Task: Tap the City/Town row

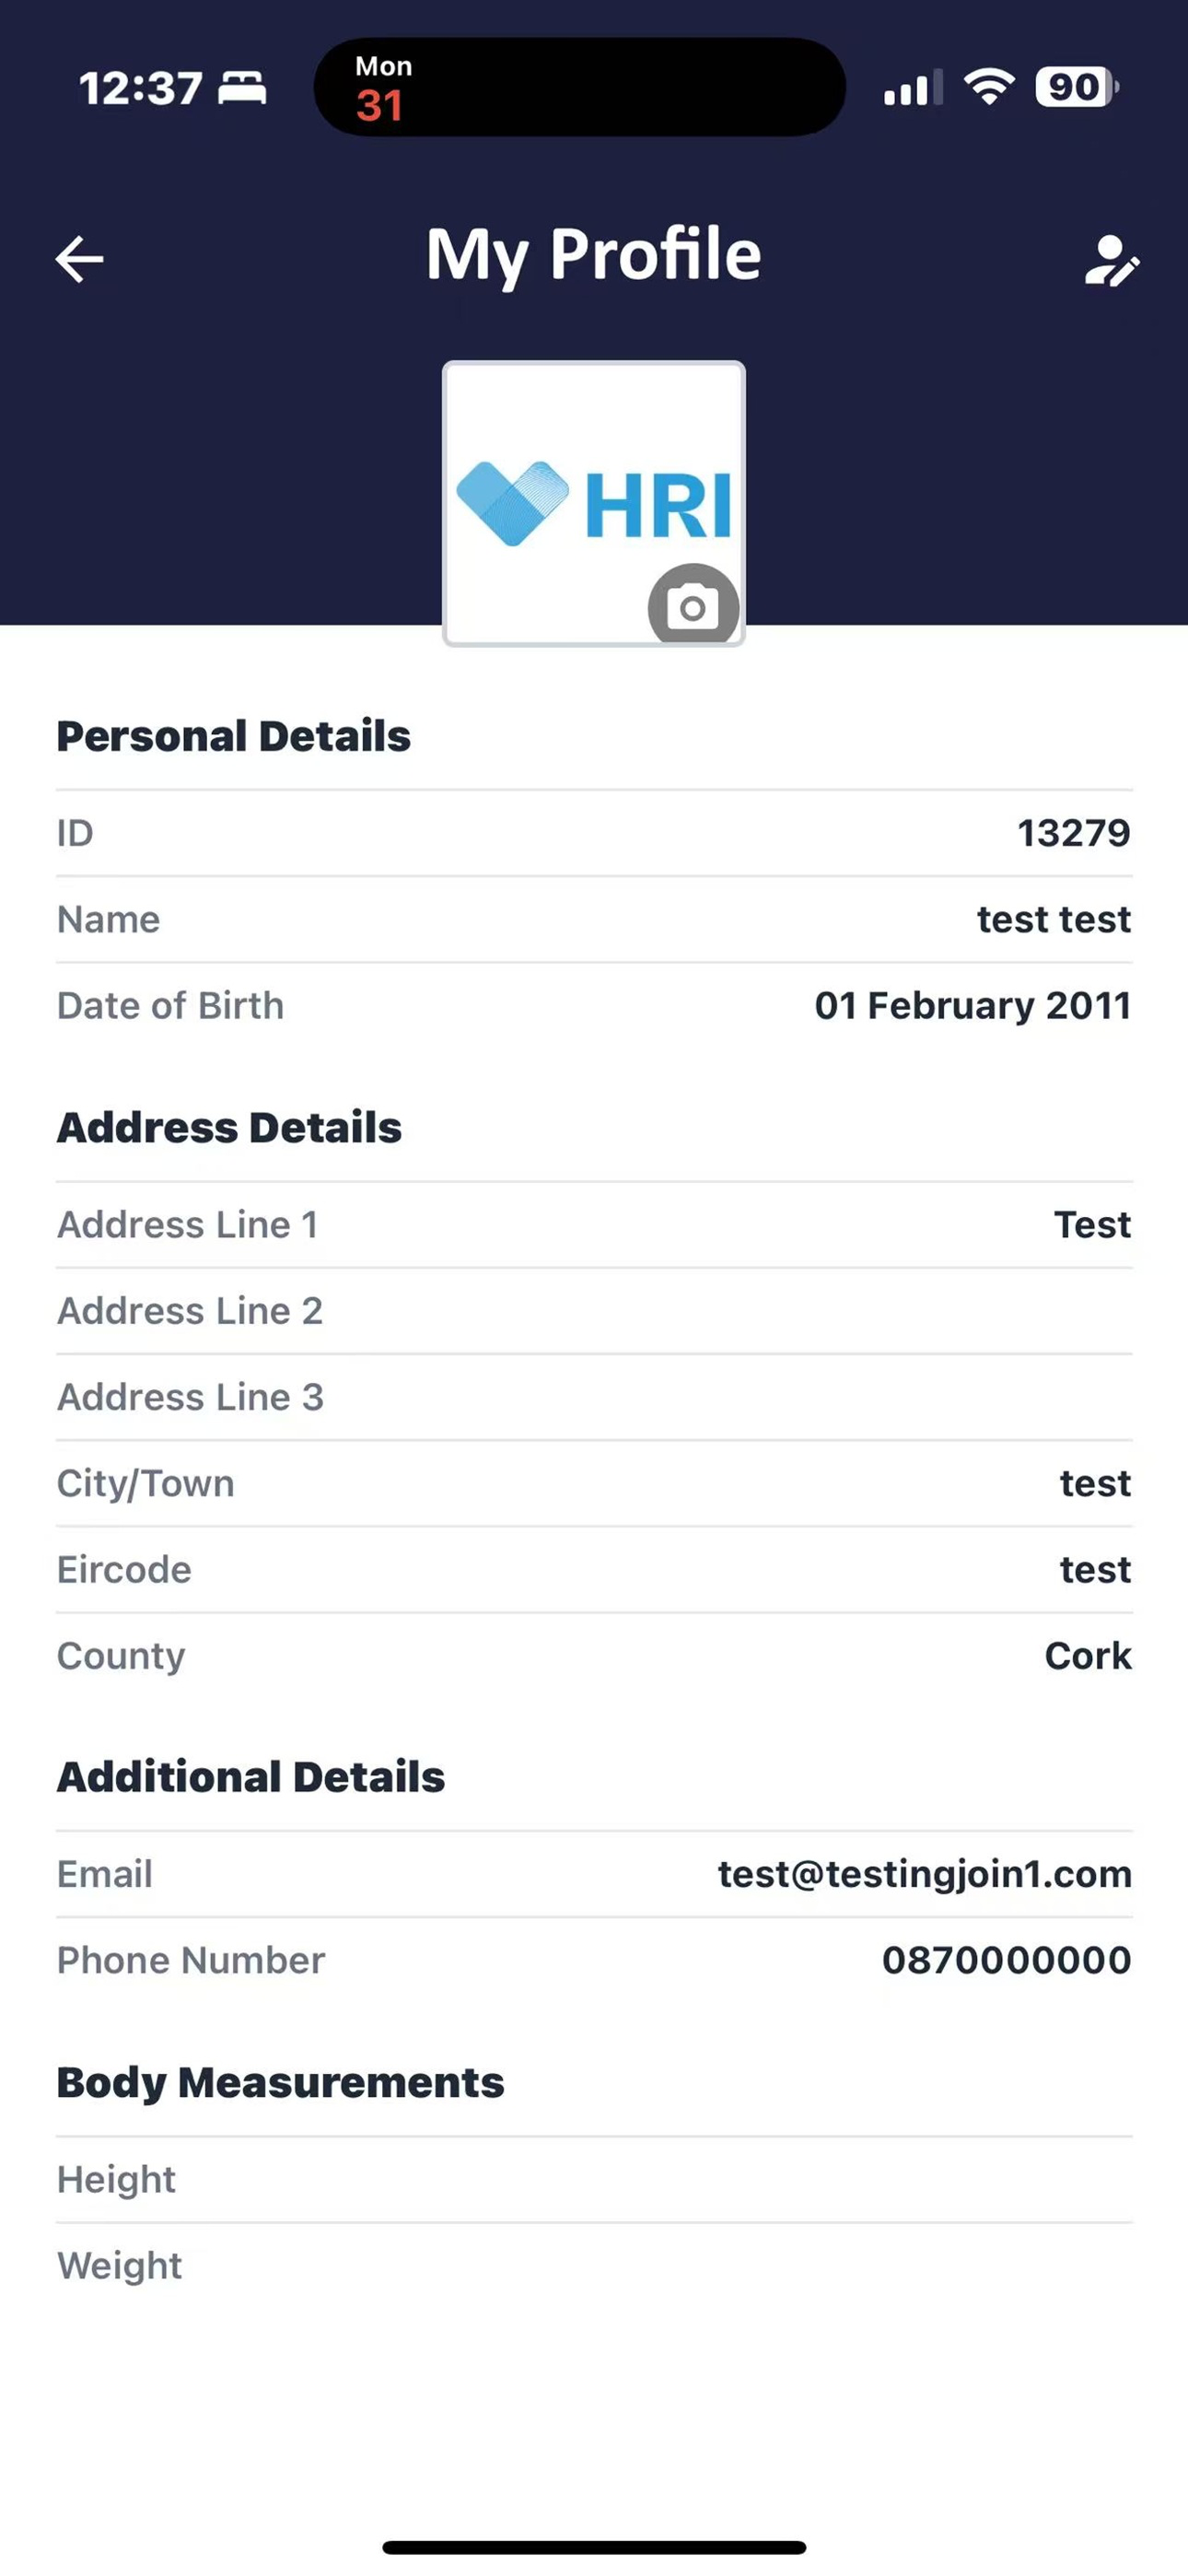Action: coord(594,1483)
